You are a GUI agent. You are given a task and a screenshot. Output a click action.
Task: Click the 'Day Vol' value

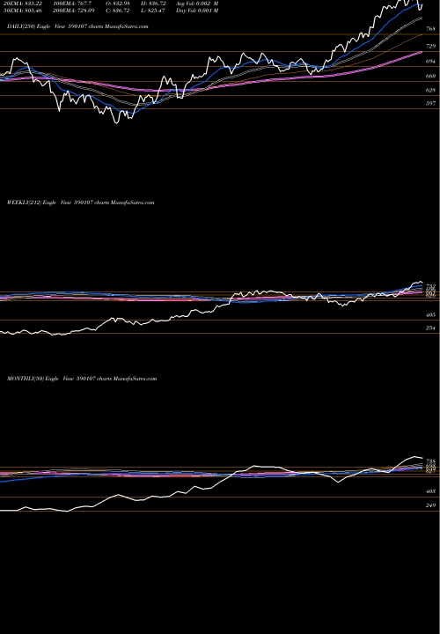tap(197, 11)
